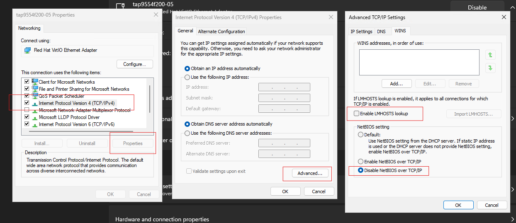The height and width of the screenshot is (223, 516).
Task: Switch to the Alternate Configuration tab
Action: 221,32
